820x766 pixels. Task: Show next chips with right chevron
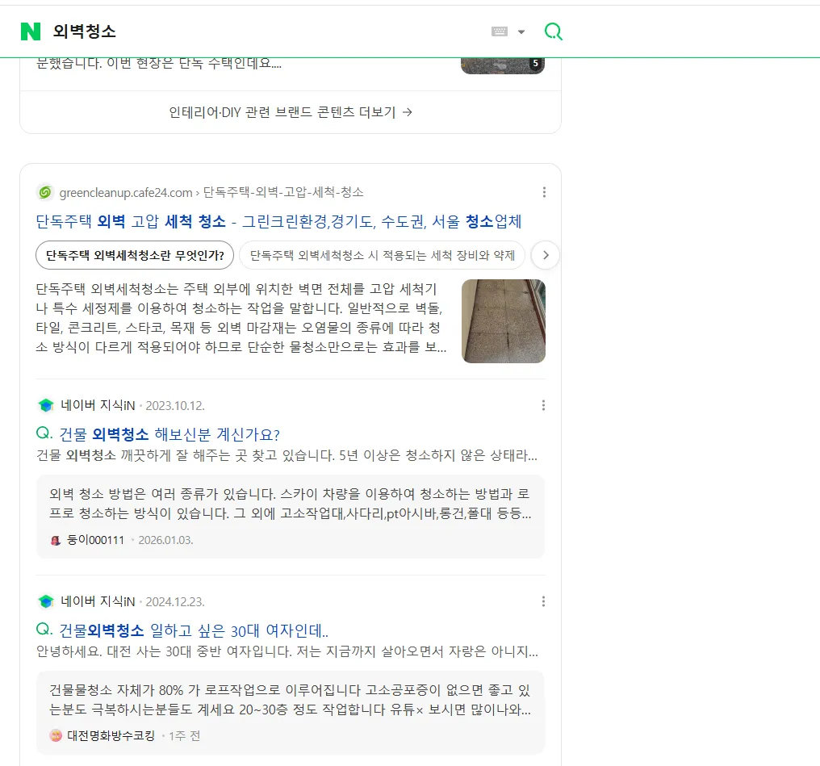pyautogui.click(x=546, y=255)
